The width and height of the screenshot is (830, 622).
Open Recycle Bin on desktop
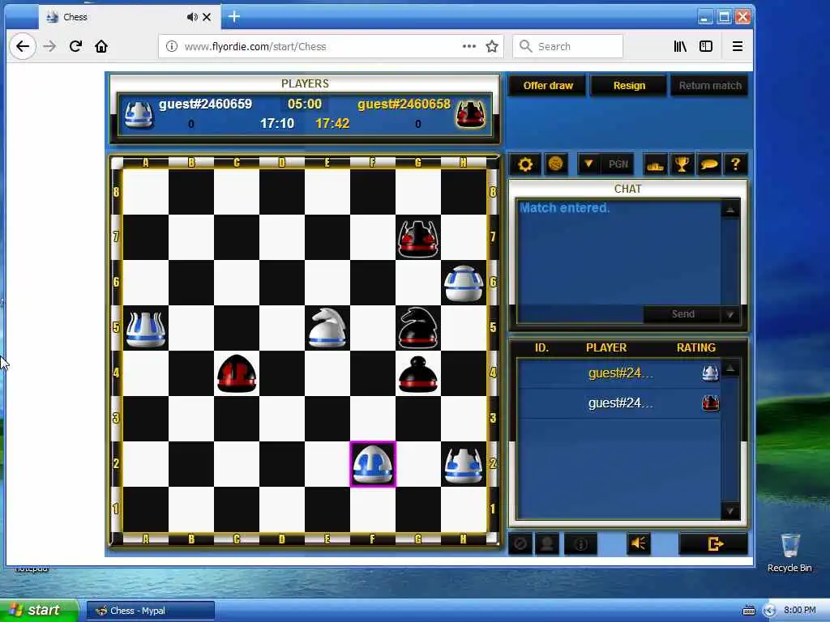point(789,553)
